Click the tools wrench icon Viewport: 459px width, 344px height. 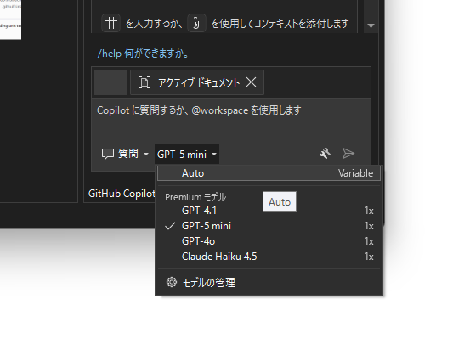[x=325, y=153]
